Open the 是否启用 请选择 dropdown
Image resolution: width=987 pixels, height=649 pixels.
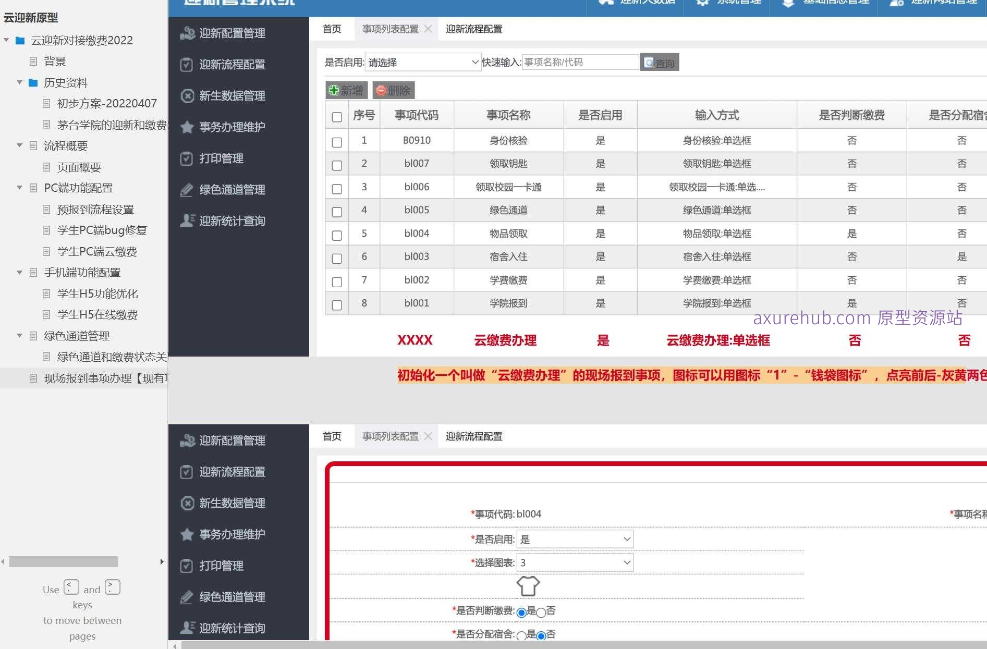click(x=422, y=62)
